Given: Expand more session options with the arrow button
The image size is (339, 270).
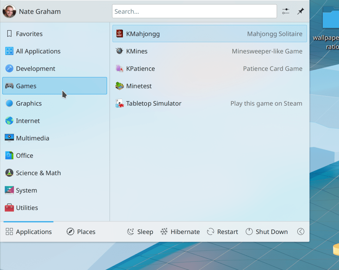Looking at the screenshot, I should (x=301, y=232).
